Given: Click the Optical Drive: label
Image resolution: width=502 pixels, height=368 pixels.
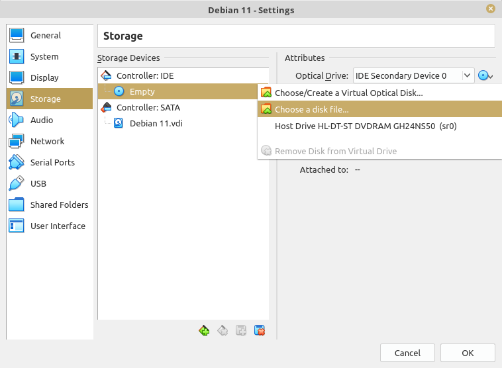Looking at the screenshot, I should click(322, 76).
